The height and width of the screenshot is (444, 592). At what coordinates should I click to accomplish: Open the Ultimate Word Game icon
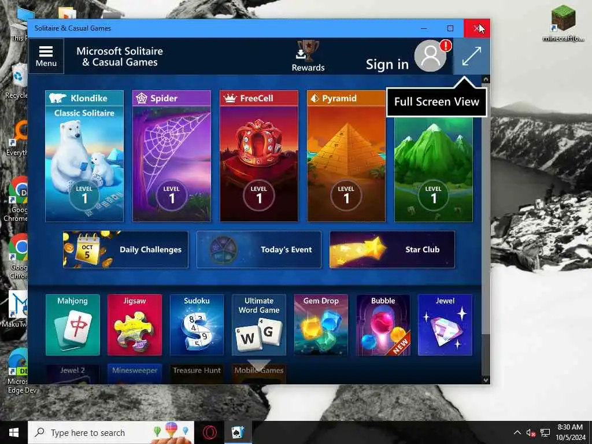coord(258,325)
